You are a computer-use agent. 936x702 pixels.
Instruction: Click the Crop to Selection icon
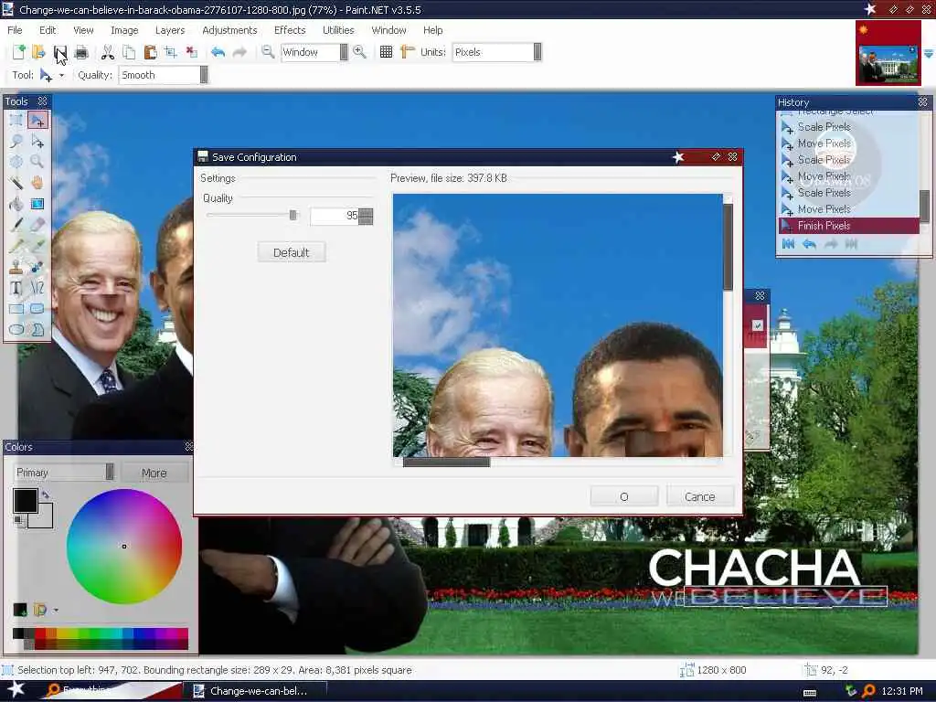click(x=171, y=52)
